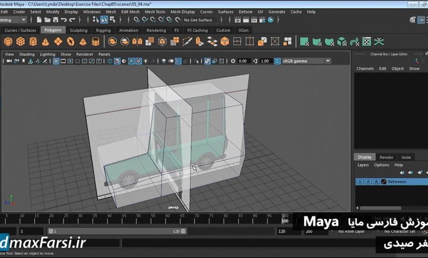Click the gamma value field showing 1.00
This screenshot has height=258, width=428.
pyautogui.click(x=265, y=61)
